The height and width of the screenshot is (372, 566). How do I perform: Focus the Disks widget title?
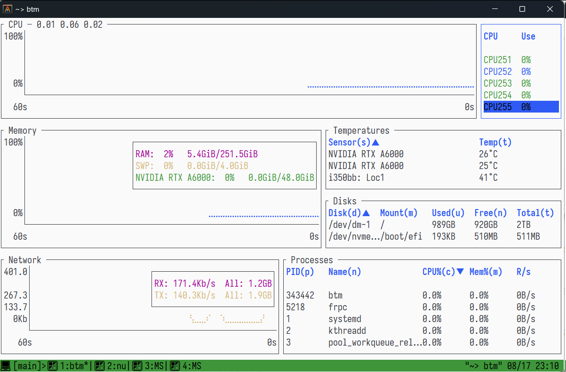click(345, 201)
